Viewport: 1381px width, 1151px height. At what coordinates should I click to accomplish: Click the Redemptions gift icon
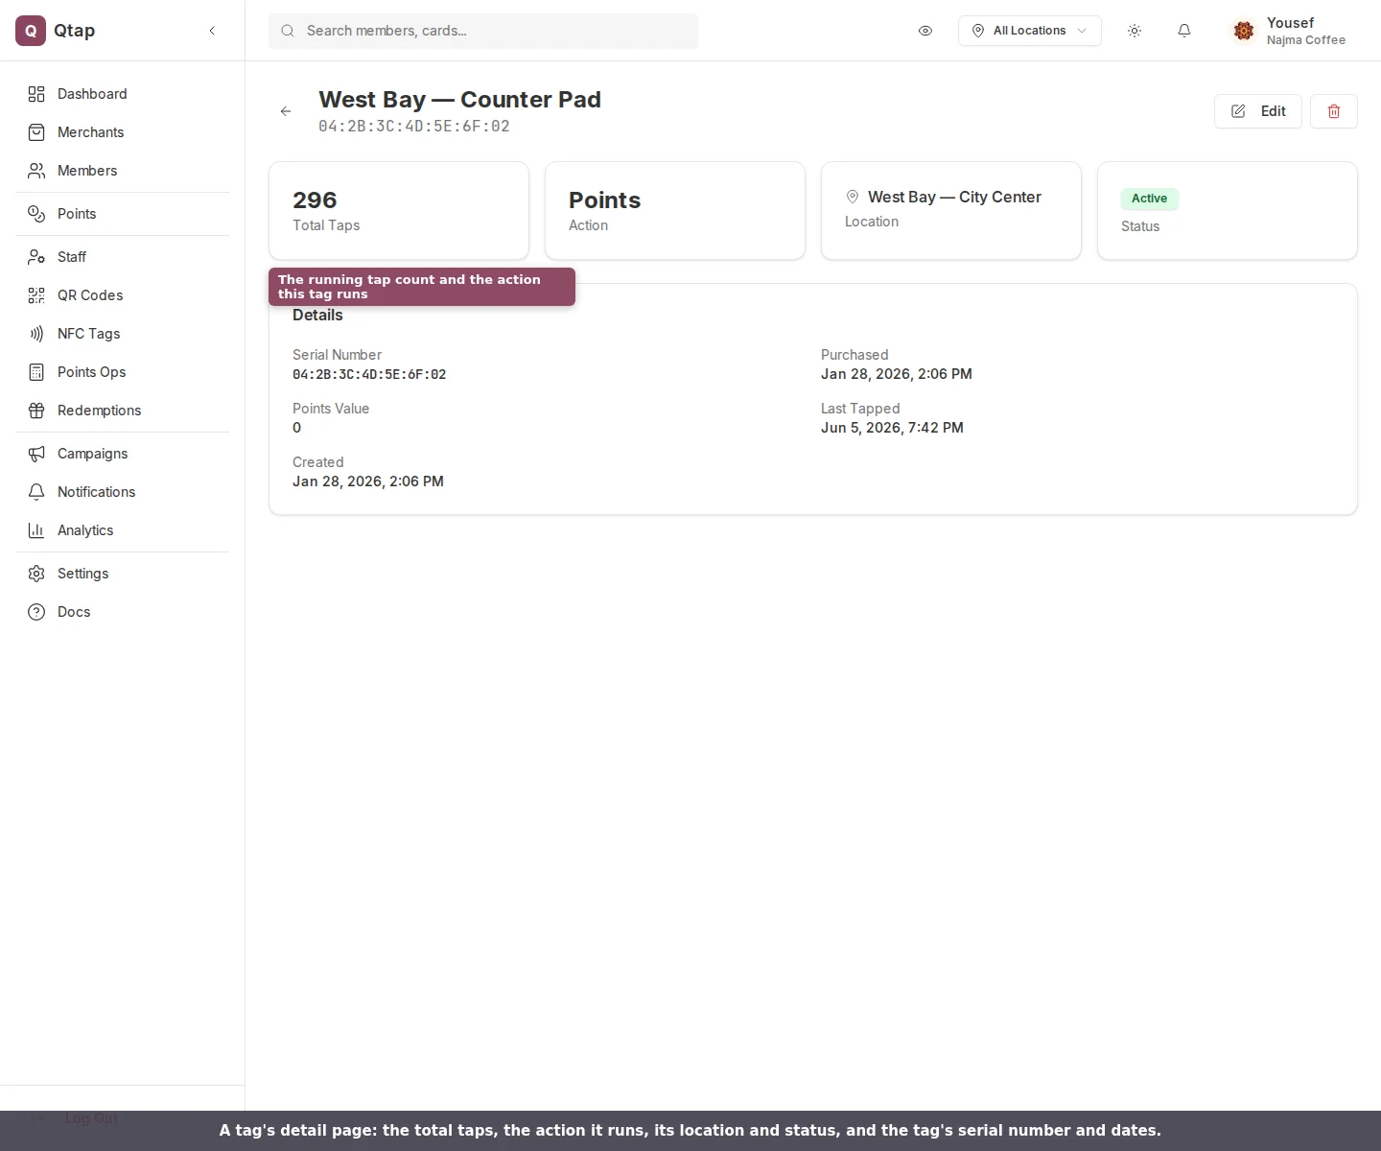pos(36,411)
